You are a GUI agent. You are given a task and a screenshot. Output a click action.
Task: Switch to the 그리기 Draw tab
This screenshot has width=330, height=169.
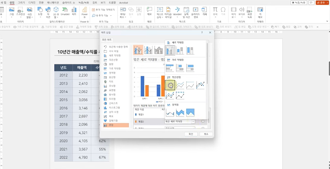21,3
